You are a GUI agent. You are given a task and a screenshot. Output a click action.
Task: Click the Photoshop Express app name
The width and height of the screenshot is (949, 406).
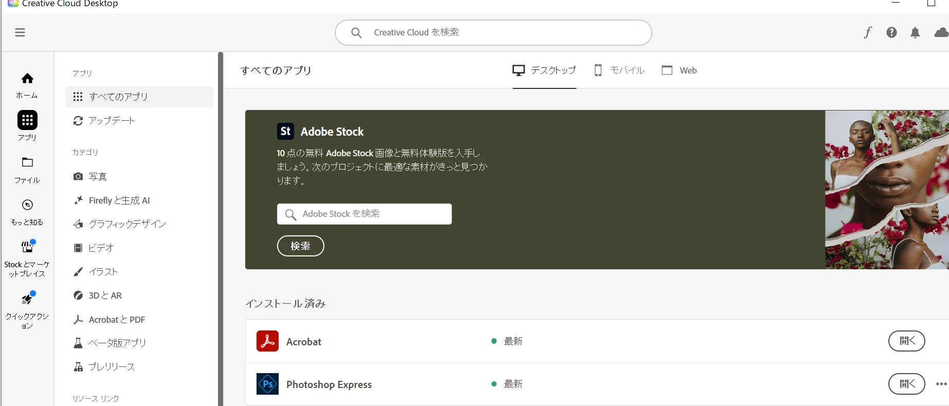pyautogui.click(x=329, y=384)
